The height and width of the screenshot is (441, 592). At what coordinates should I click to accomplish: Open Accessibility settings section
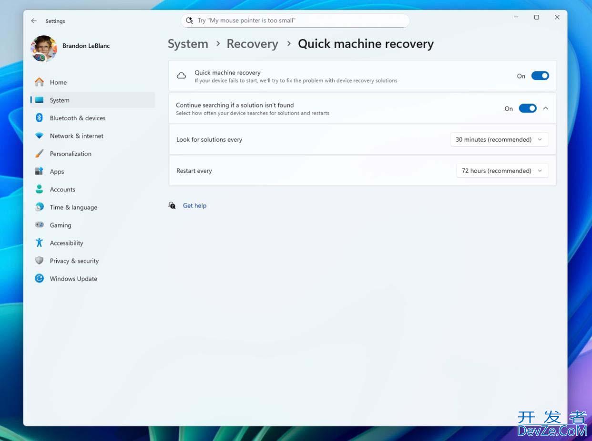tap(66, 243)
